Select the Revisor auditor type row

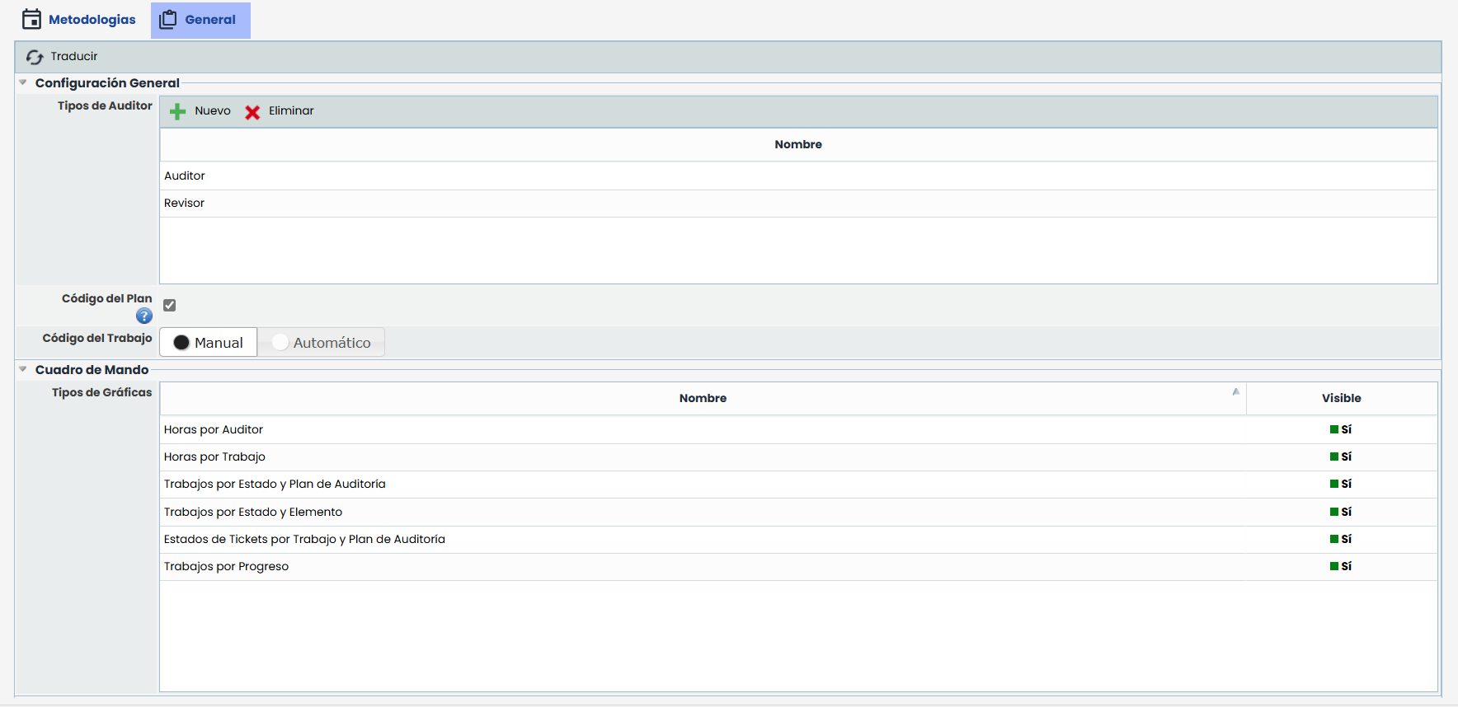coord(184,204)
